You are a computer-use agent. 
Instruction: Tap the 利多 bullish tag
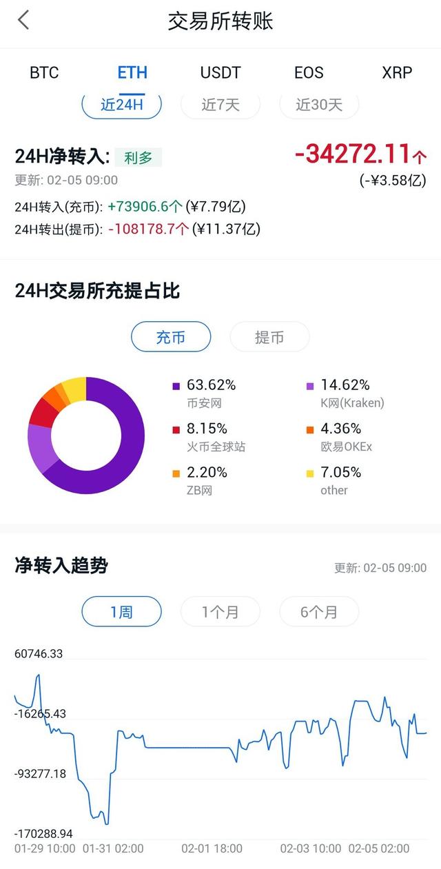click(x=138, y=157)
